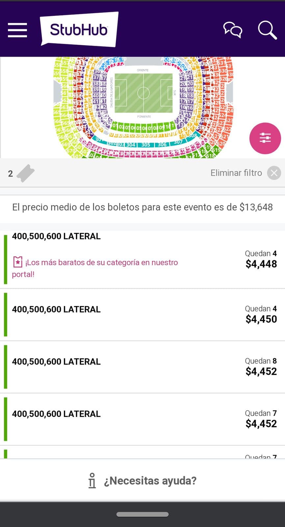285x527 pixels.
Task: Tap the cheapest-in-category star tag icon
Action: [x=17, y=262]
